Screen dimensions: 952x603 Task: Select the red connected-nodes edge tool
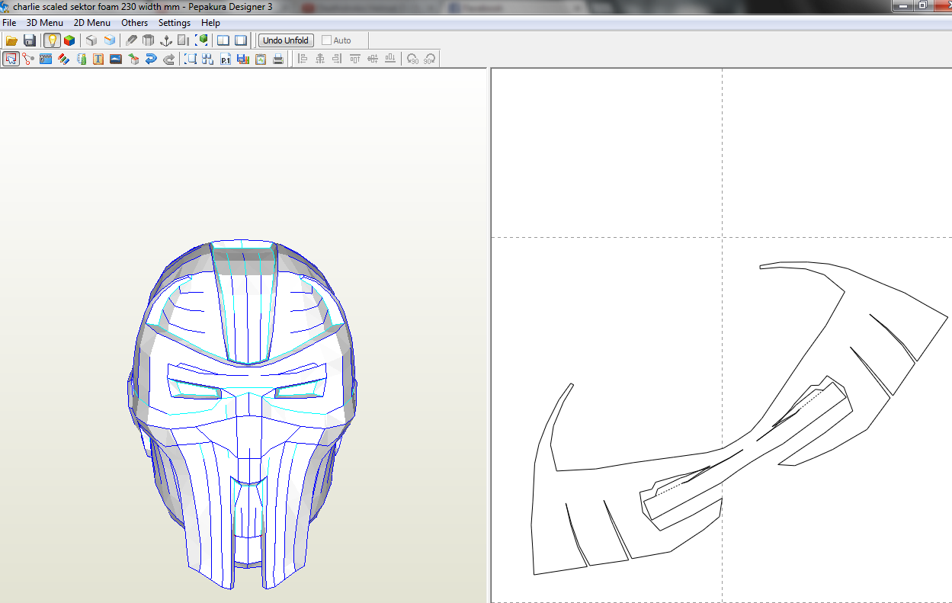[29, 59]
